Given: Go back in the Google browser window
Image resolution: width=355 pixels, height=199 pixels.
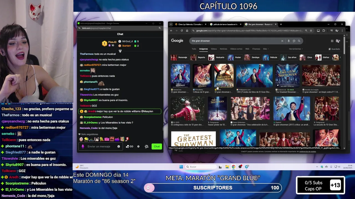Looking at the screenshot, I should click(x=171, y=31).
